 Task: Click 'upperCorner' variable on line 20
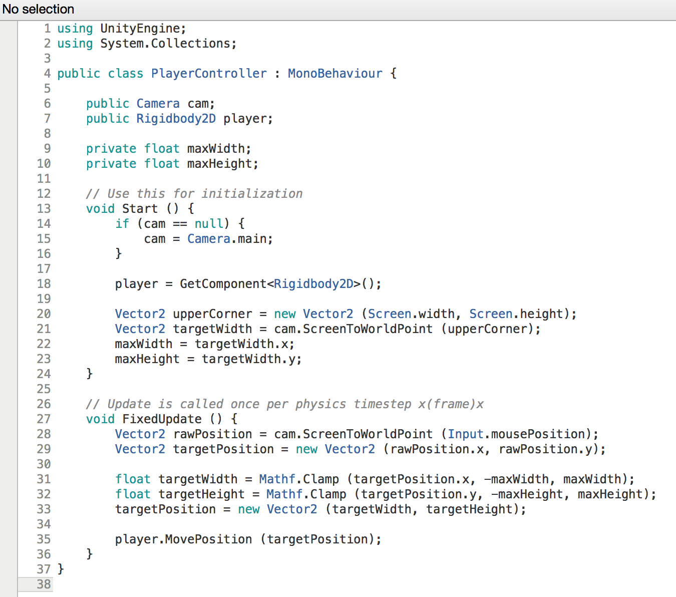click(x=212, y=314)
